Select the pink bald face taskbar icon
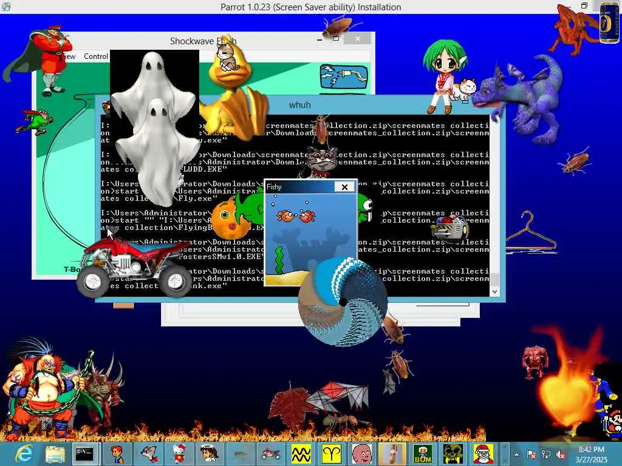This screenshot has width=622, height=466. coord(362,454)
